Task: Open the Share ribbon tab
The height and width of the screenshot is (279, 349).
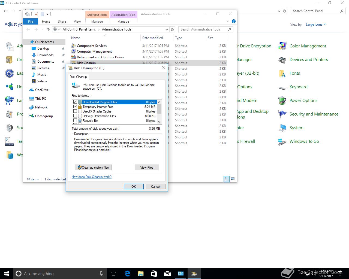Action: [x=62, y=22]
